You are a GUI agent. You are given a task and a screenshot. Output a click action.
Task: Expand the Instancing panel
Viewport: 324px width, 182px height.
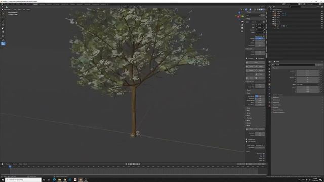point(276,102)
